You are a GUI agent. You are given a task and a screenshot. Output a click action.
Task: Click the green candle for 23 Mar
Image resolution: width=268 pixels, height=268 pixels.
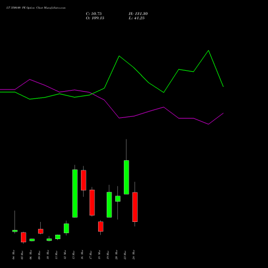[x=126, y=177]
